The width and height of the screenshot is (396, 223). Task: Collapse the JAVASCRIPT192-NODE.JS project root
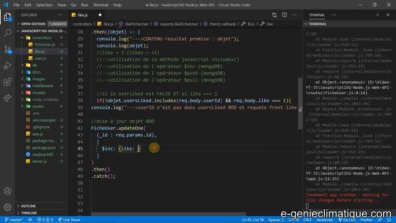pyautogui.click(x=41, y=31)
